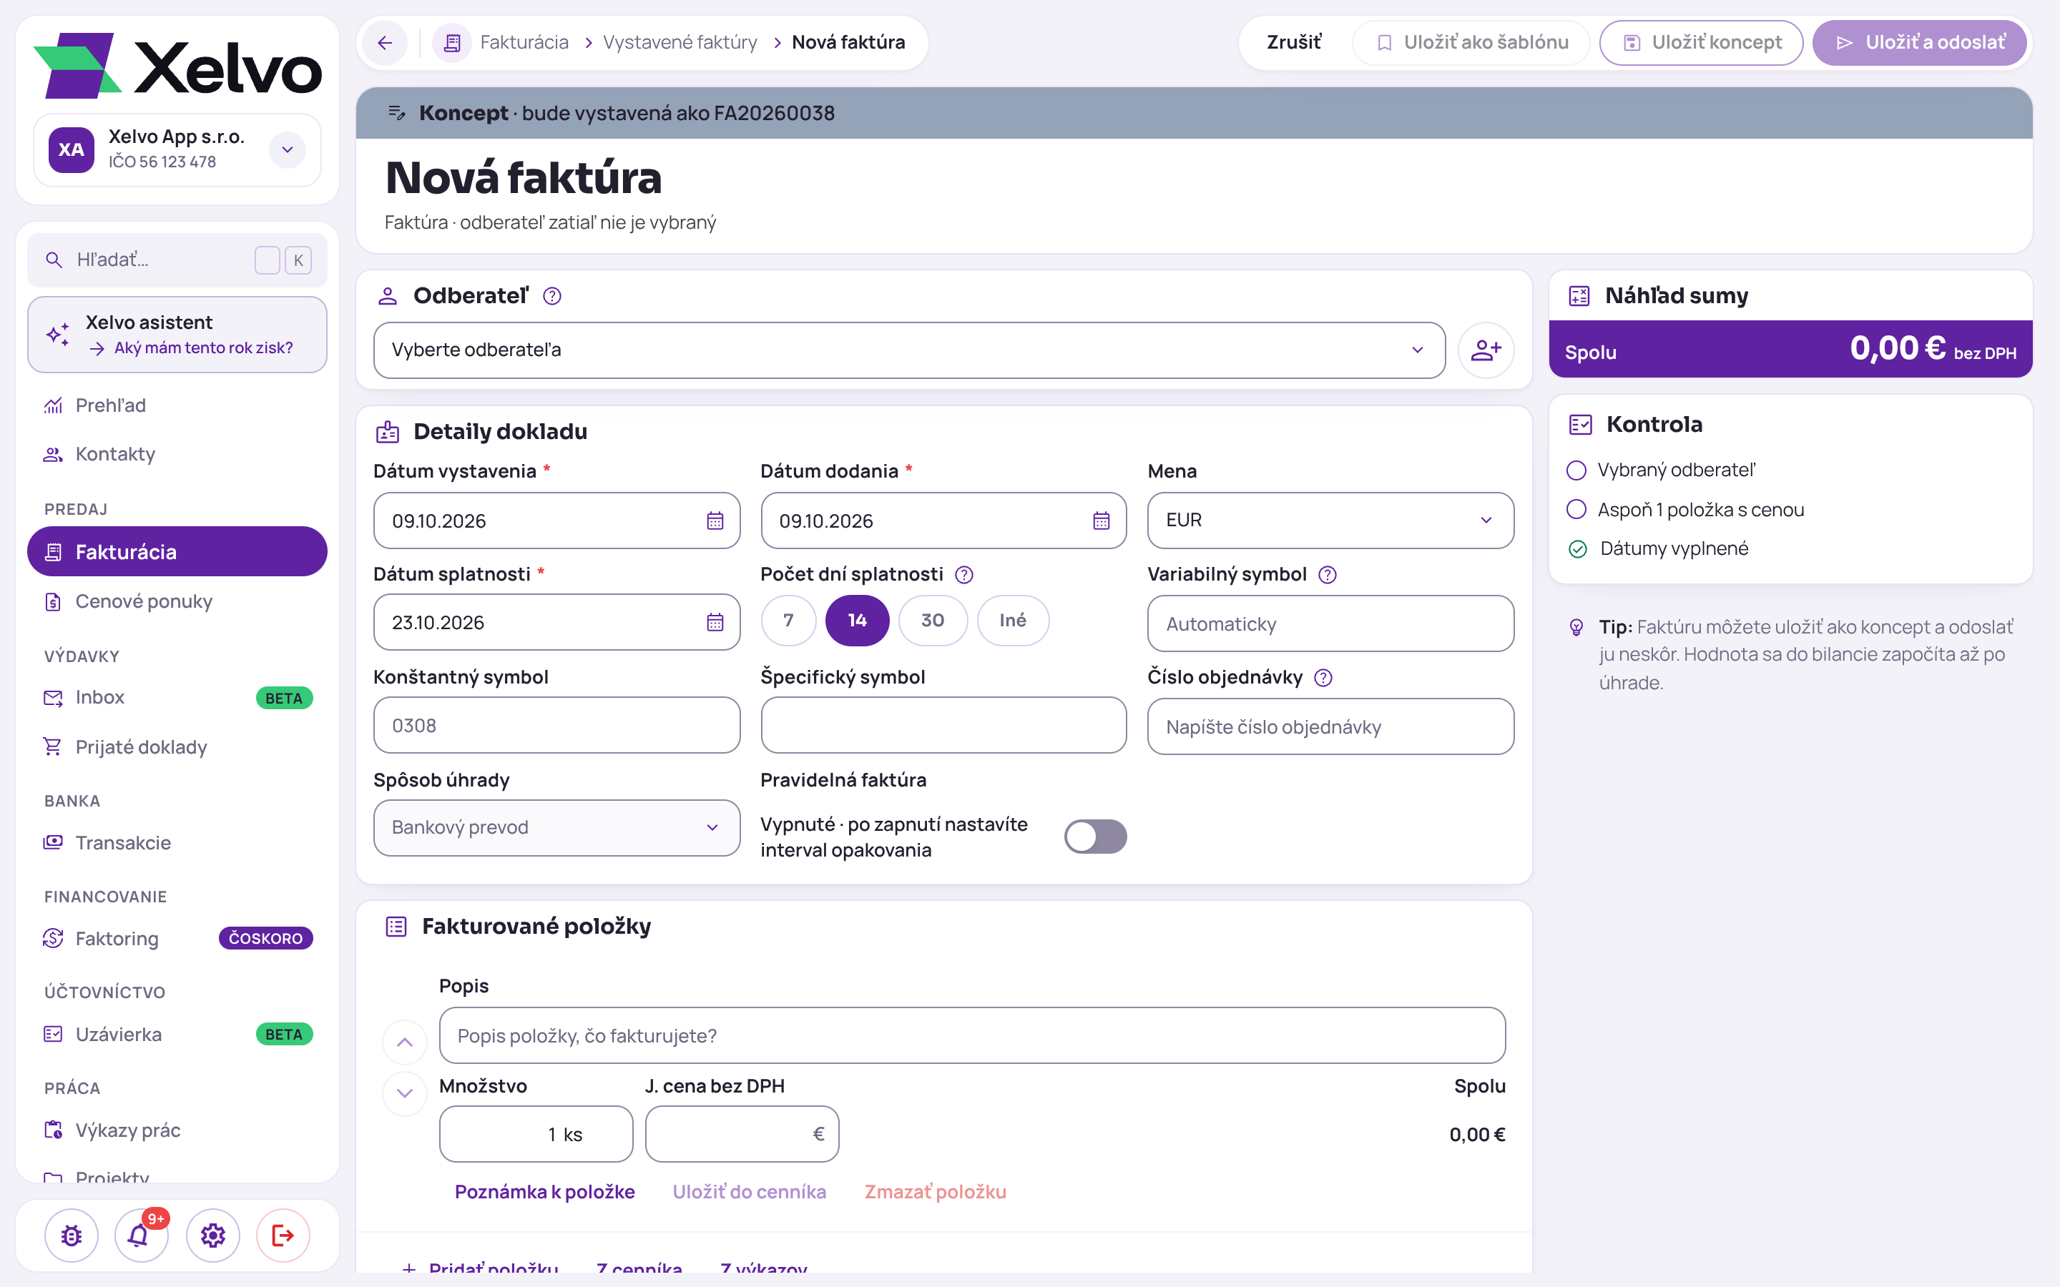This screenshot has height=1287, width=2060.
Task: Open settings gear in sidebar footer
Action: coord(213,1235)
